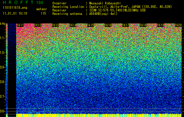
Task: Click the 1620 time marker
Action: 178,25
